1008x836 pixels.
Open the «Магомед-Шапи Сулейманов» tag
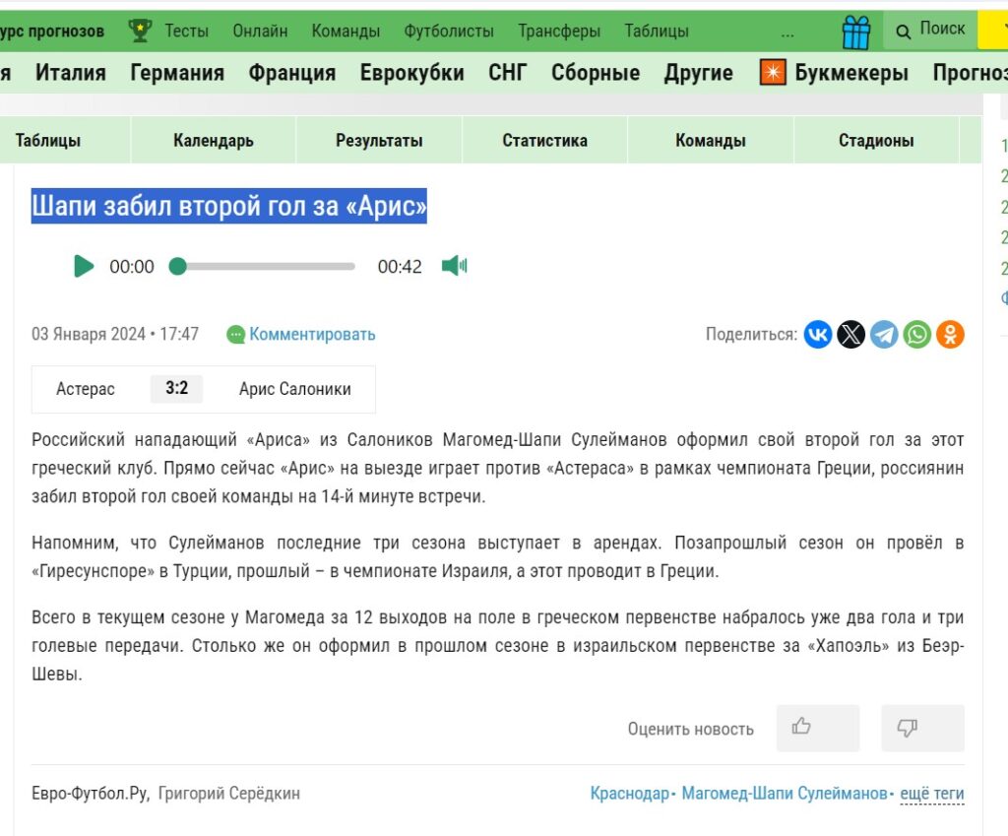click(x=784, y=794)
